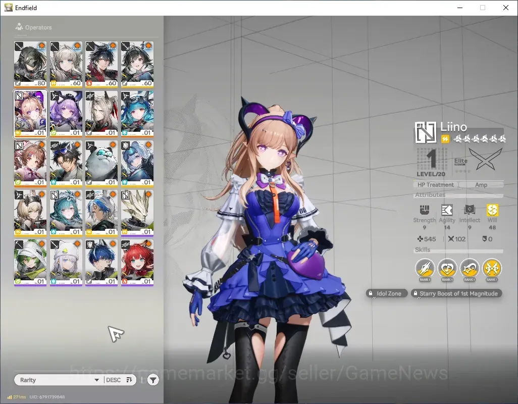Image resolution: width=518 pixels, height=404 pixels.
Task: Click the Operators header icon
Action: (19, 27)
